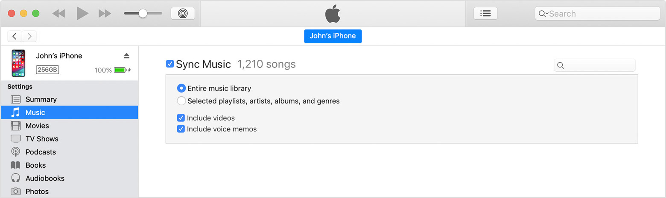This screenshot has width=666, height=198.
Task: Uncheck the Sync Music checkbox
Action: 170,64
